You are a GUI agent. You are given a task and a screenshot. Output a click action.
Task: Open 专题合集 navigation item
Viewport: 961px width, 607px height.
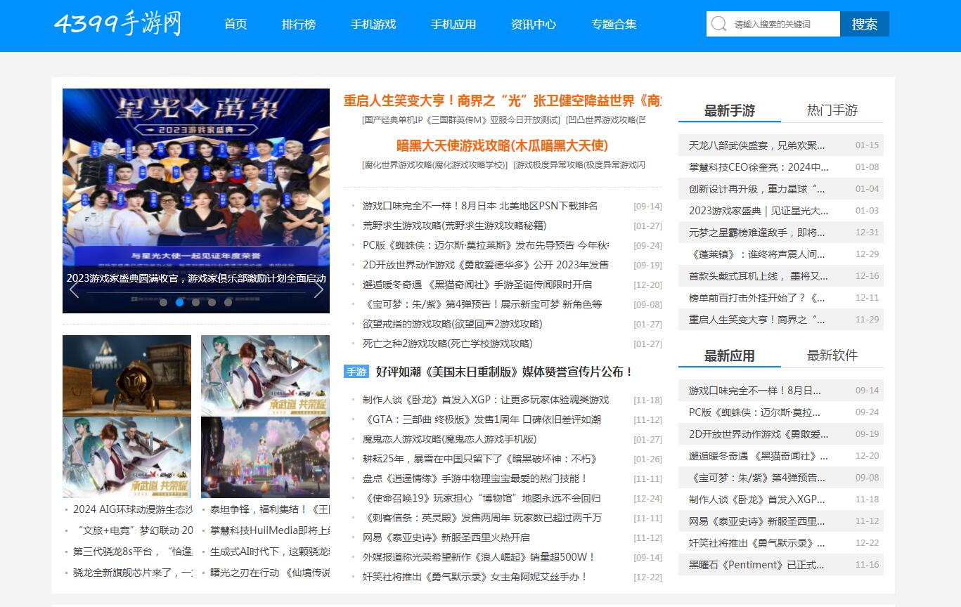pos(614,24)
